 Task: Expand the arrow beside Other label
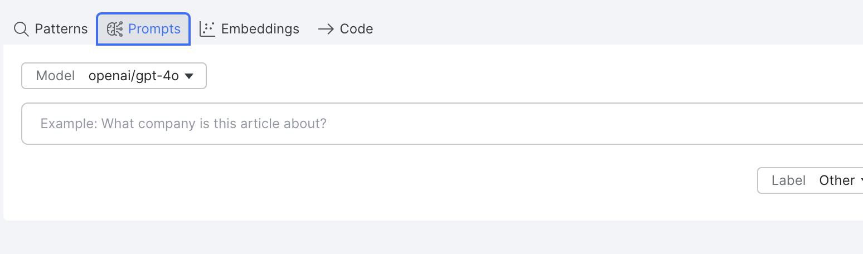coord(861,180)
